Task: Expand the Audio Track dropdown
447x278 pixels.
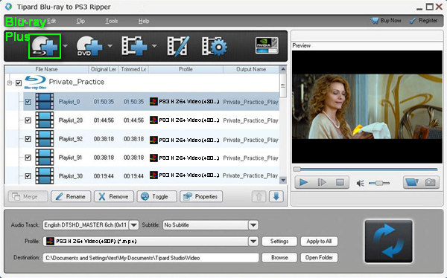Action: pos(133,225)
